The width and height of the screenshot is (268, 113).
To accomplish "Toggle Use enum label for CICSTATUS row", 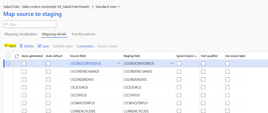I will [227, 95].
